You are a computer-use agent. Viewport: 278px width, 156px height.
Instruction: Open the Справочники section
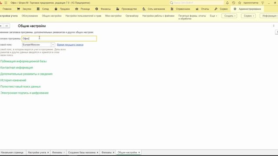click(x=180, y=9)
